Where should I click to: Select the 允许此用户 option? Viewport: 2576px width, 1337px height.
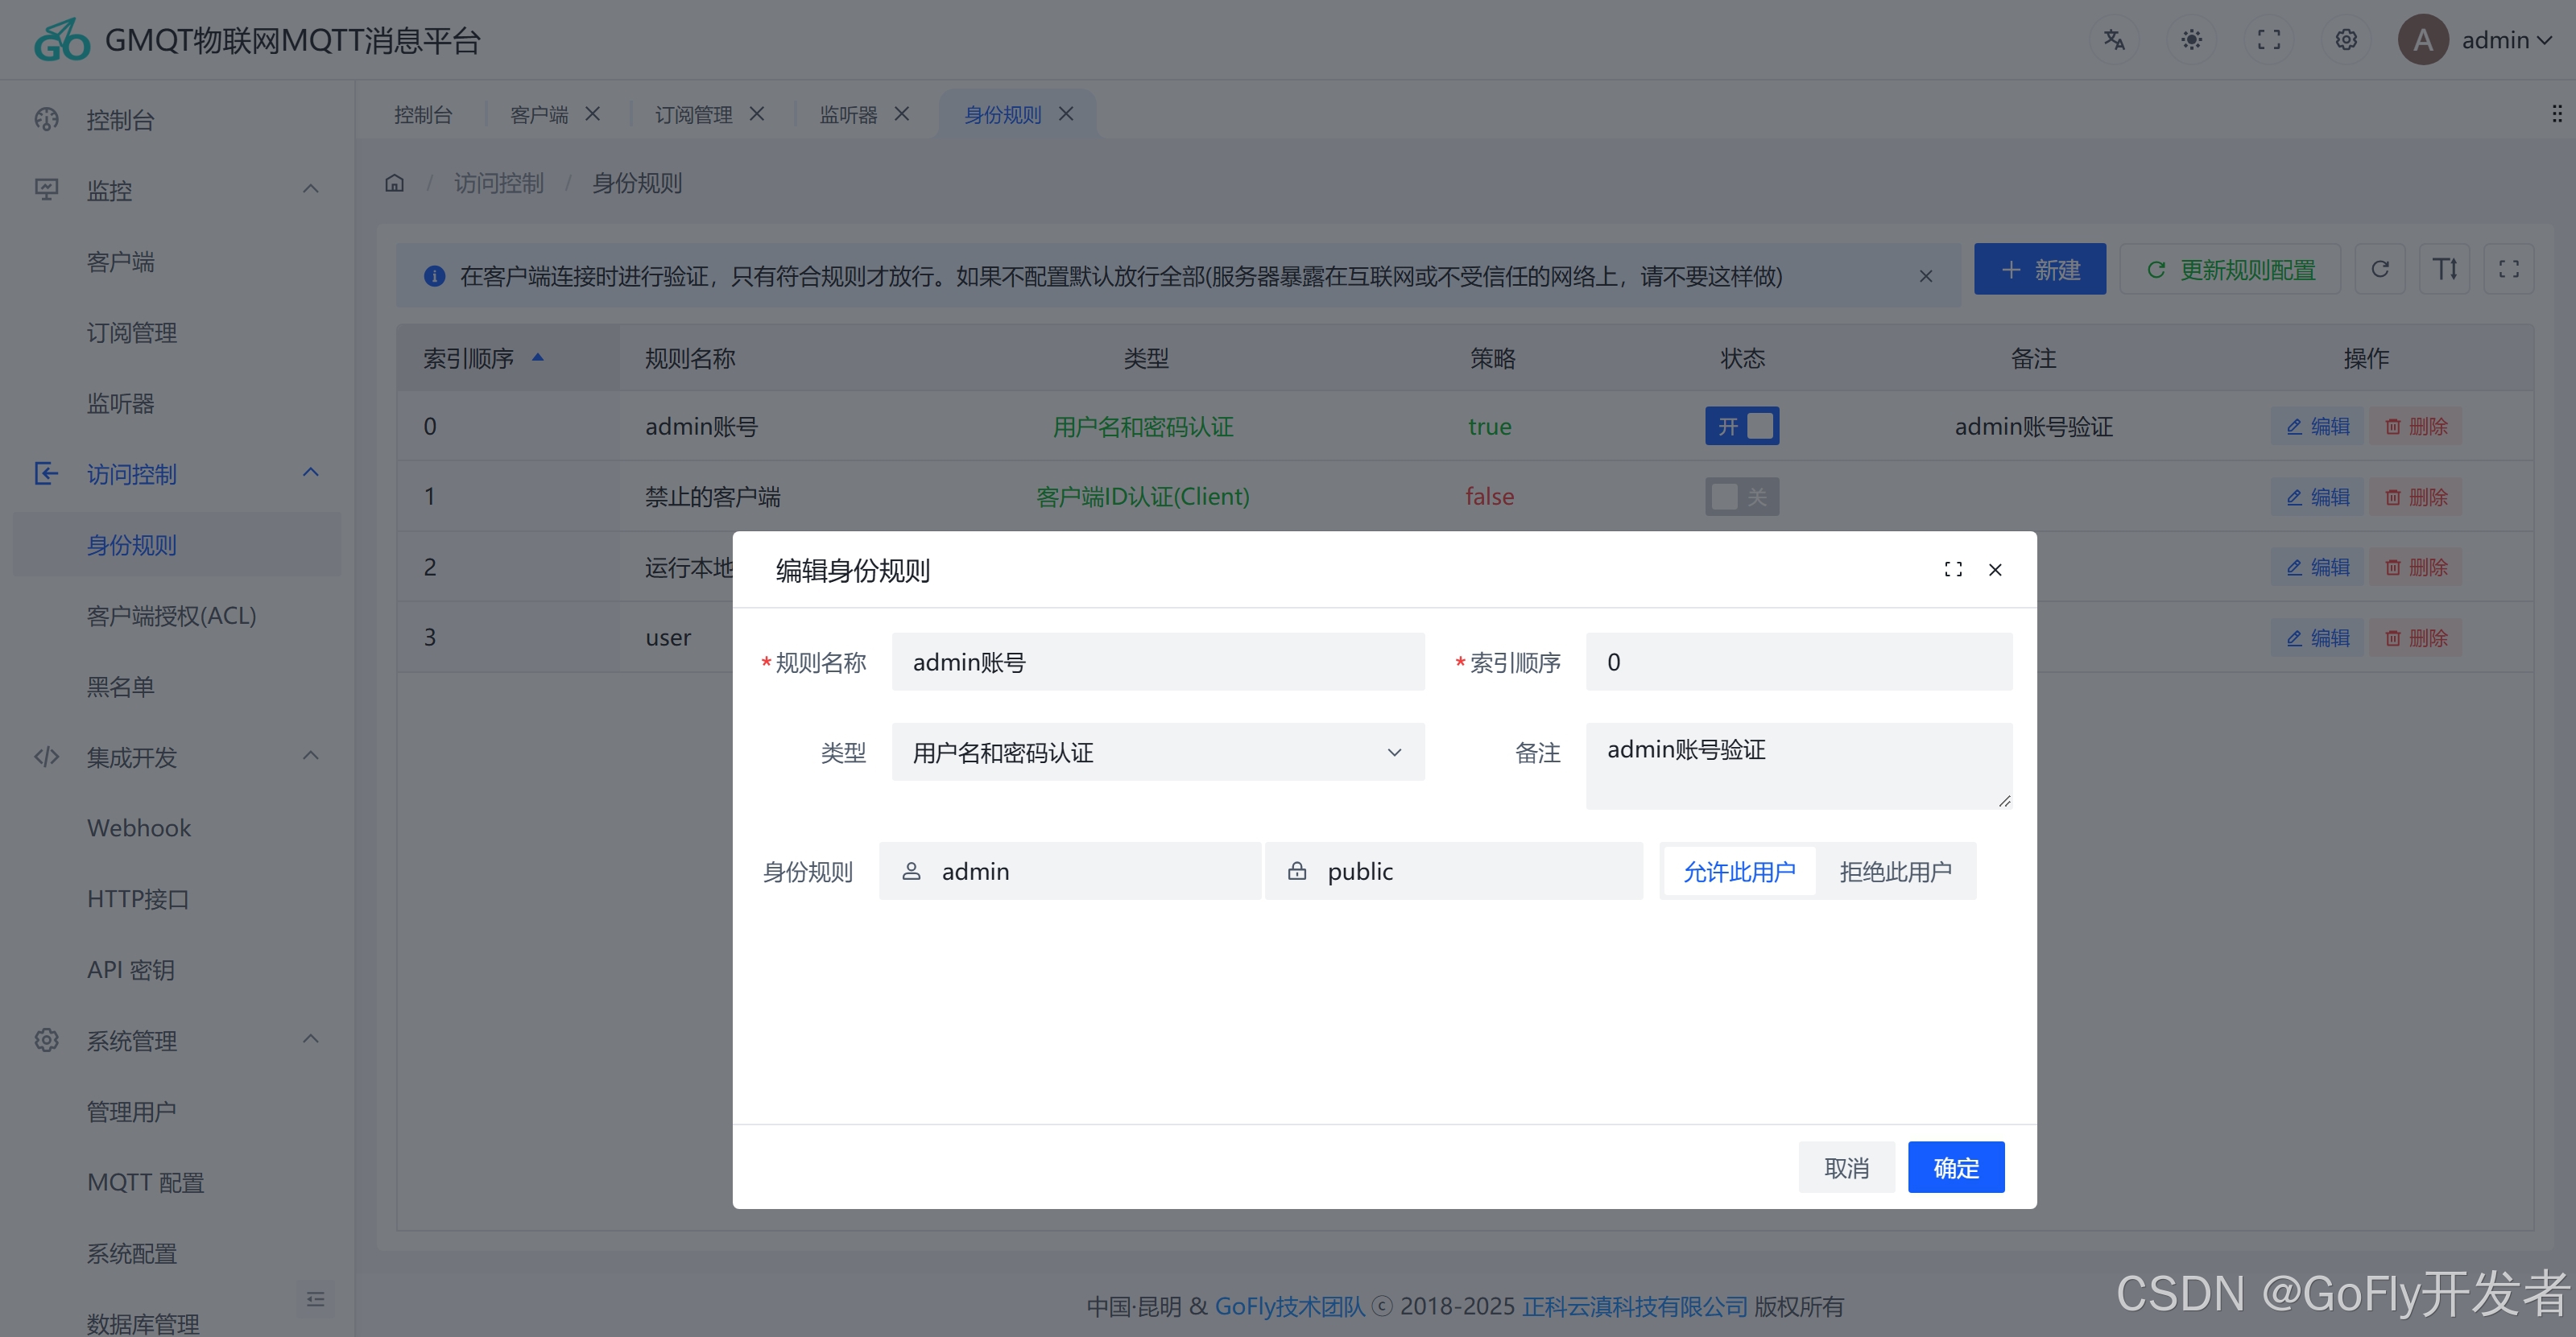point(1739,872)
